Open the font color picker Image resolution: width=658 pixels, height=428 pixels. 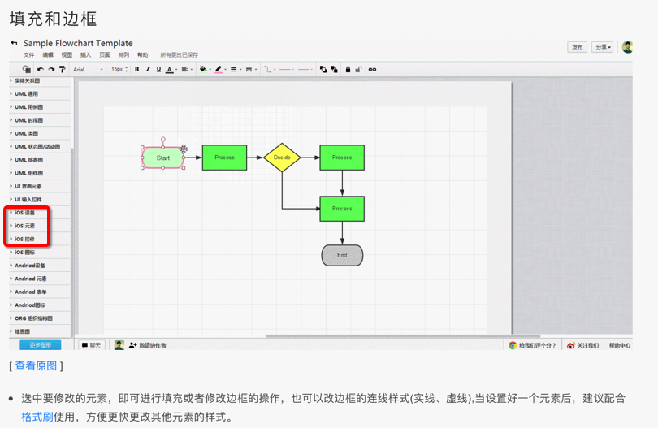[x=171, y=70]
